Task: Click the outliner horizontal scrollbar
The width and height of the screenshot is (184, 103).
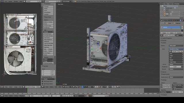Action: click(x=170, y=18)
